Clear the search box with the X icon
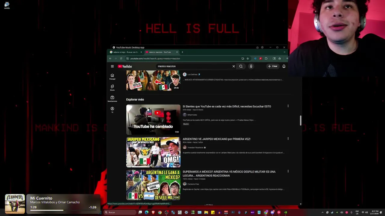 (234, 66)
